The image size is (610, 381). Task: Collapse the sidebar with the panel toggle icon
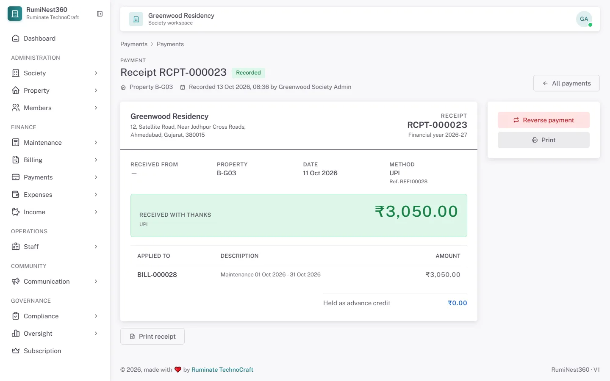(x=100, y=14)
